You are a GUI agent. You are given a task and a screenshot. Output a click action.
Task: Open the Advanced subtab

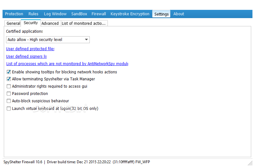50,23
